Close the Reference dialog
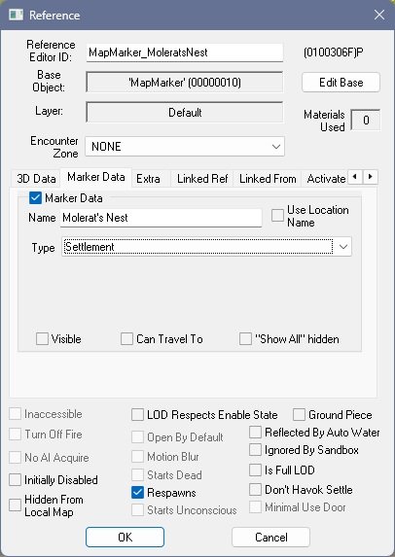The width and height of the screenshot is (395, 557). coord(379,15)
